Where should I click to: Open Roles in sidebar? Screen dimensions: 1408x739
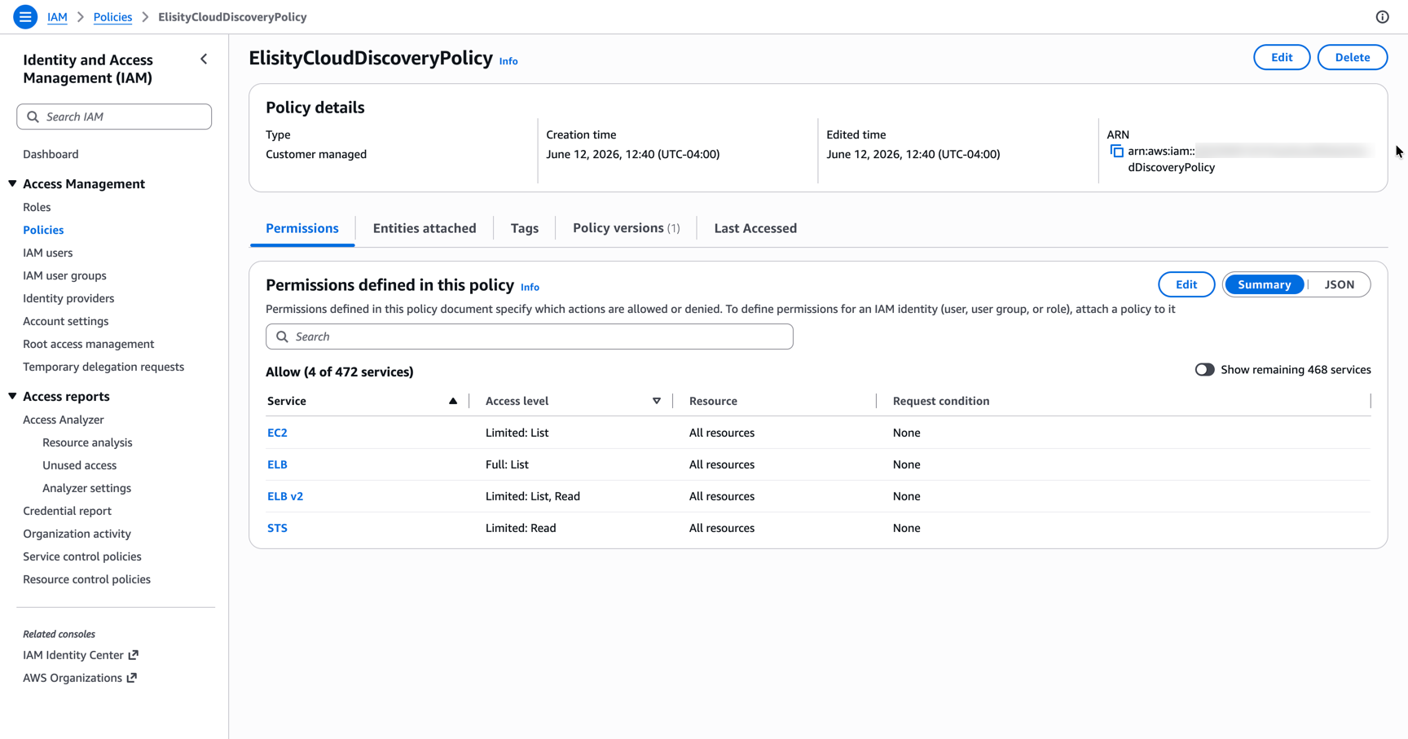point(37,207)
